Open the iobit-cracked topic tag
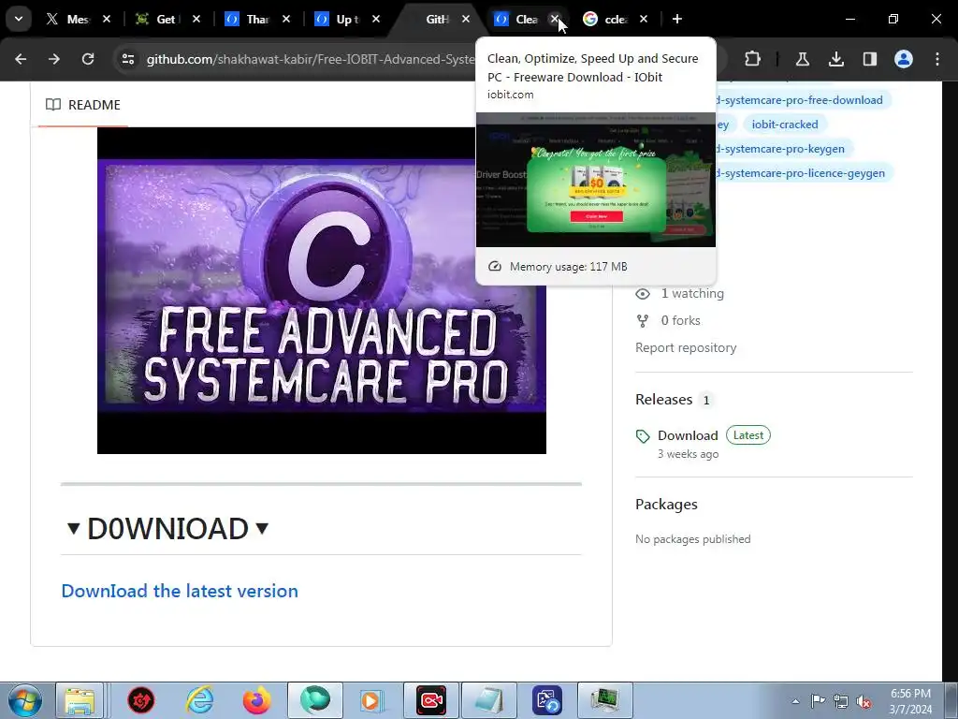The height and width of the screenshot is (719, 958). (785, 125)
